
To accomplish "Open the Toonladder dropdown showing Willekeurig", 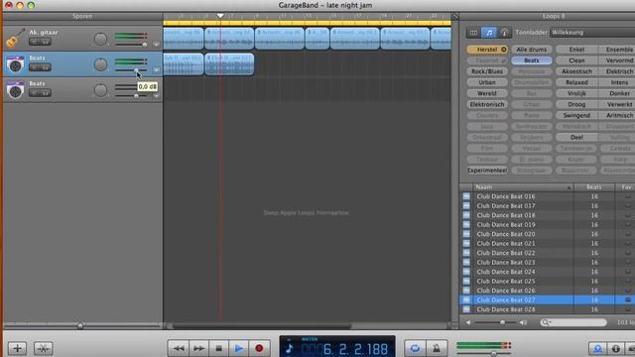I will [592, 33].
